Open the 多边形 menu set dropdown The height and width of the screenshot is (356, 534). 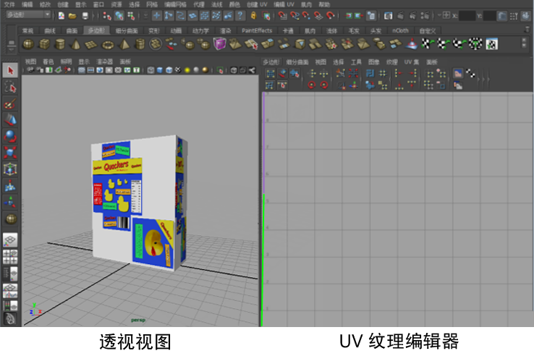coord(26,15)
